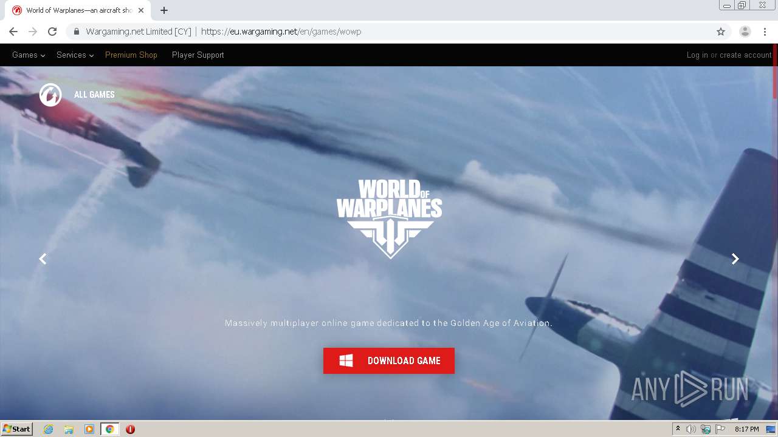
Task: Click the DOWNLOAD GAME button
Action: [389, 361]
